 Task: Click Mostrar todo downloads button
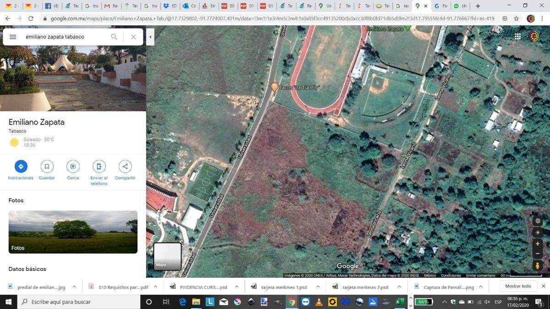click(518, 286)
